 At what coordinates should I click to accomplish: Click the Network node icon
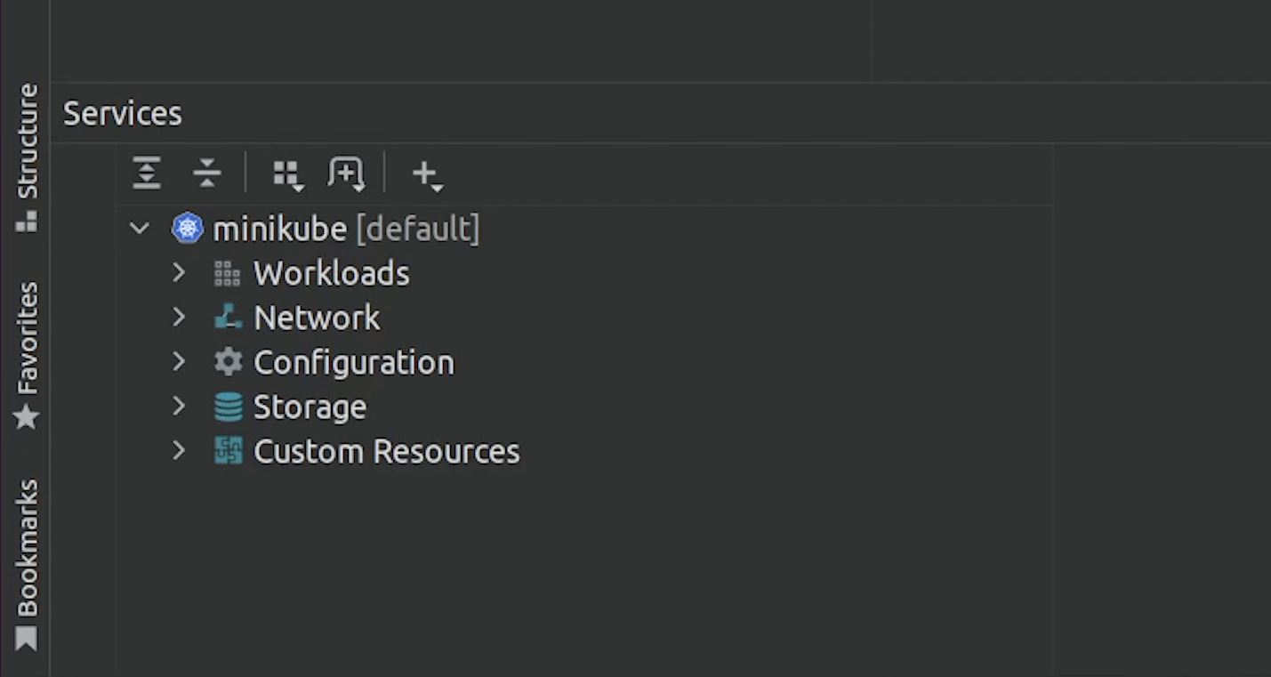point(229,317)
